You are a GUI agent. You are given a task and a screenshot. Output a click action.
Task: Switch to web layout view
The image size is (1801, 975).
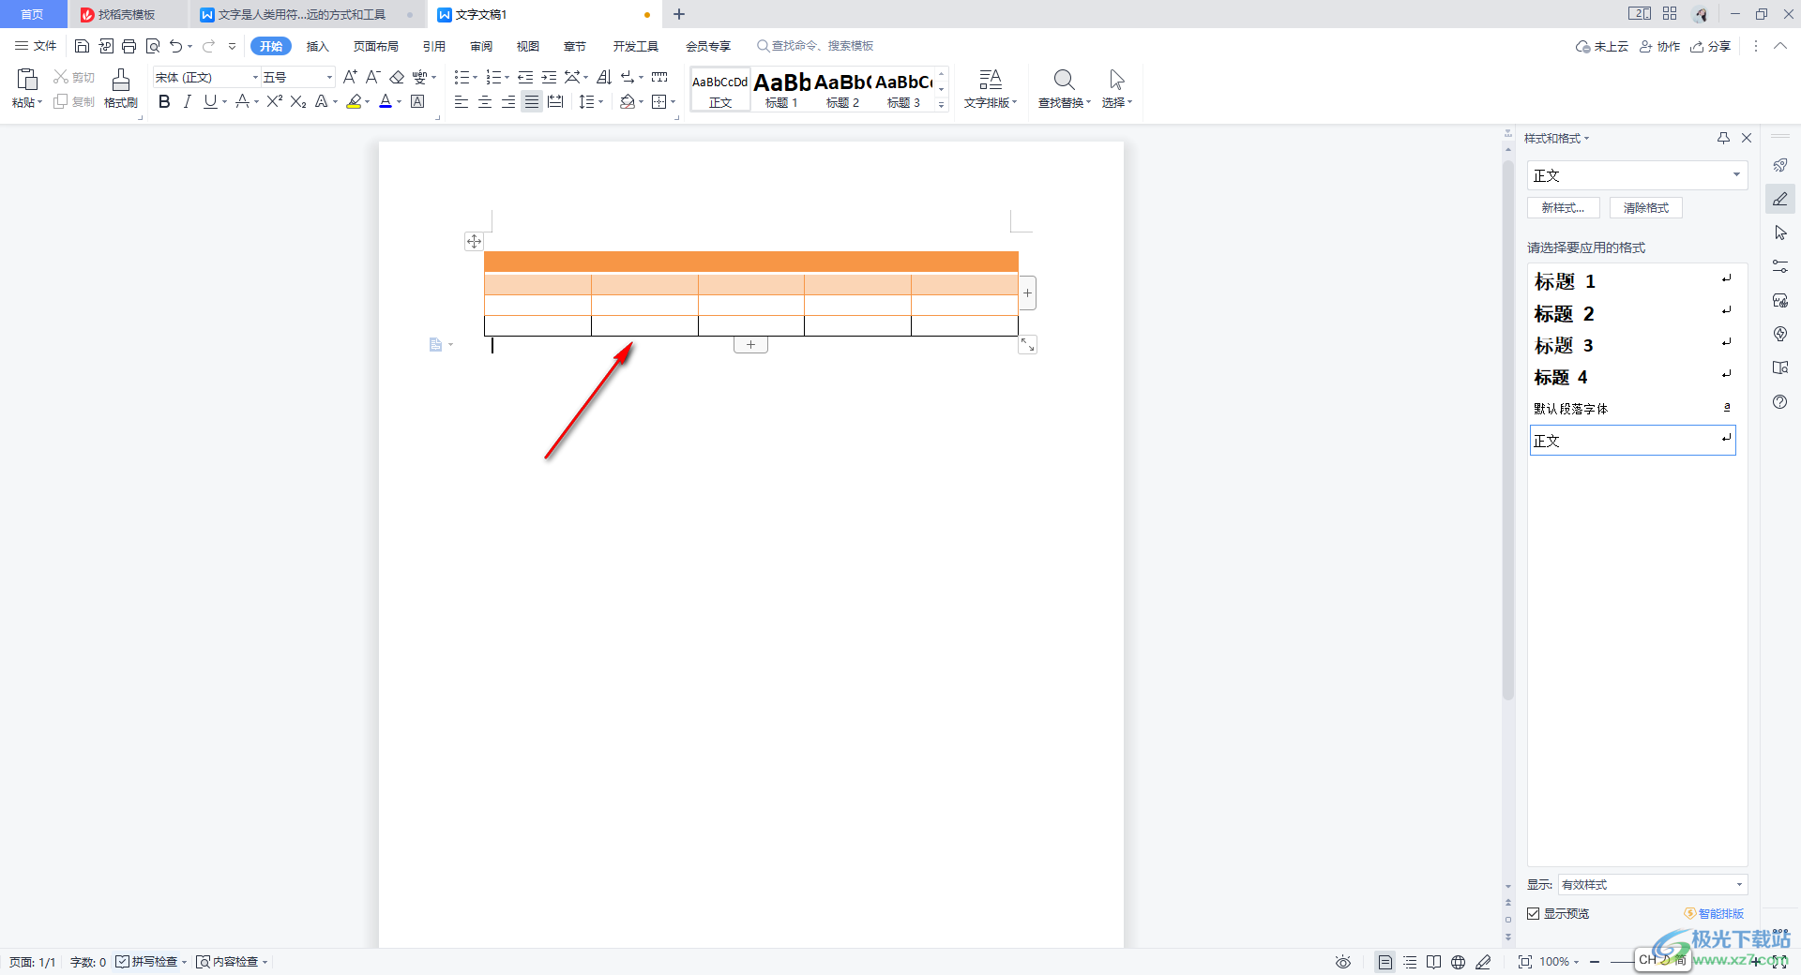[x=1458, y=962]
